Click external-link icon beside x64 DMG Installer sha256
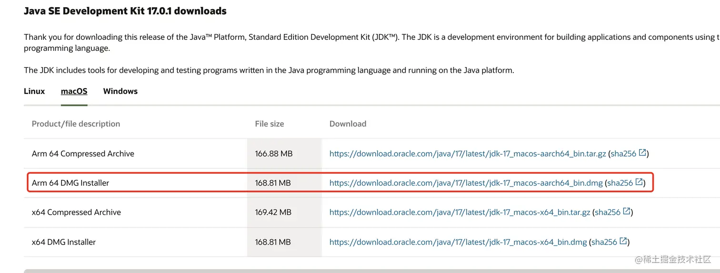Screen dimensions: 720x273 (x=623, y=241)
